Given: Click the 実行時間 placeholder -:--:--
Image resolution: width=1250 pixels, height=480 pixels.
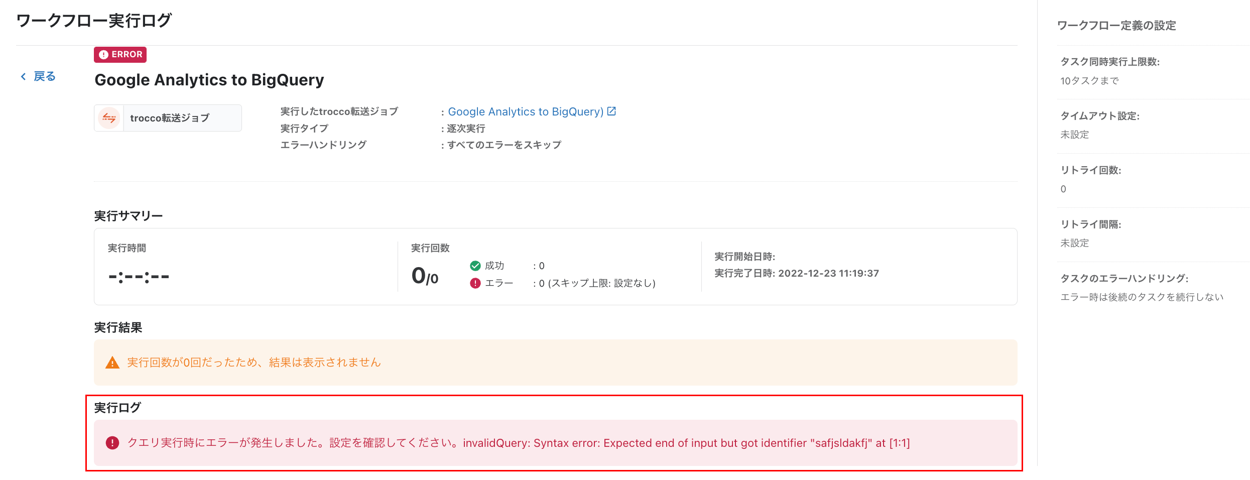Looking at the screenshot, I should click(139, 277).
